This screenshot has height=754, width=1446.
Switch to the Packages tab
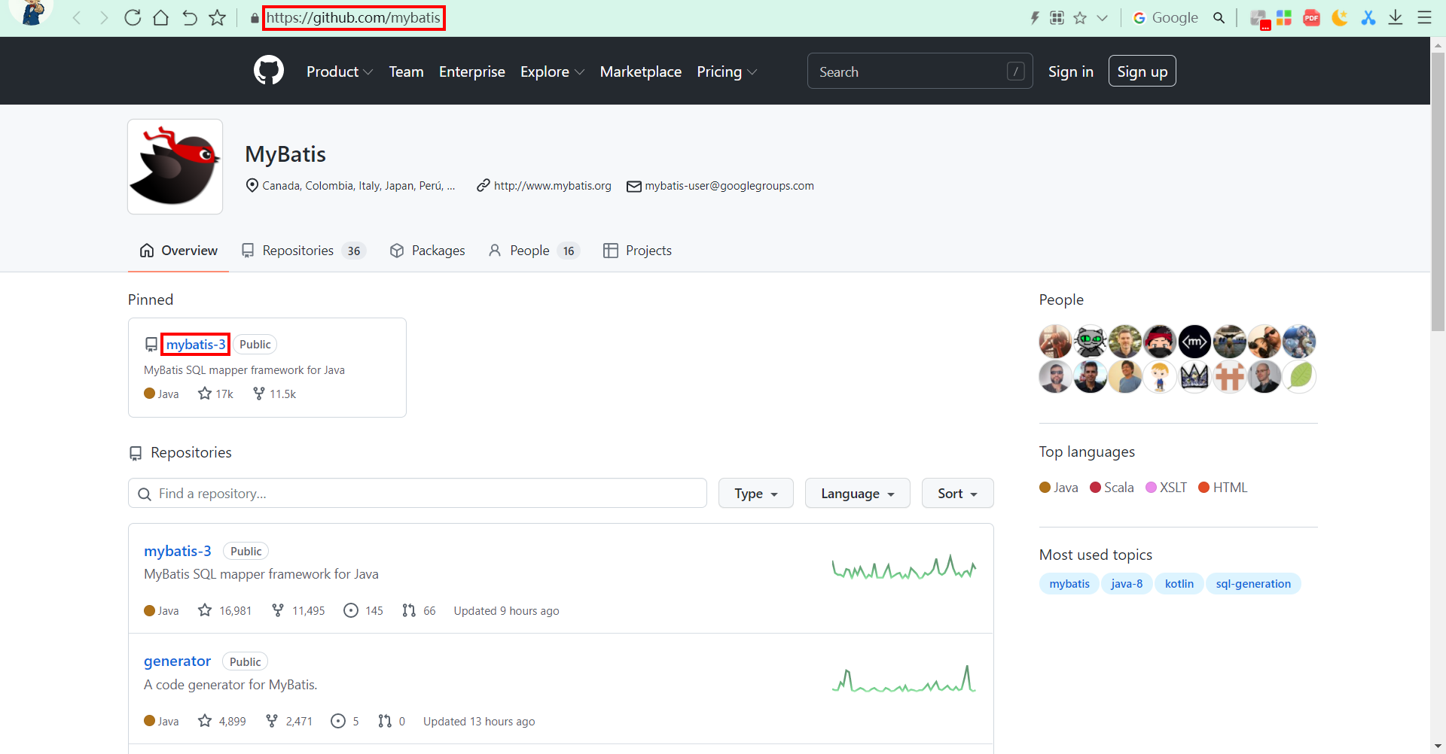[x=427, y=251]
